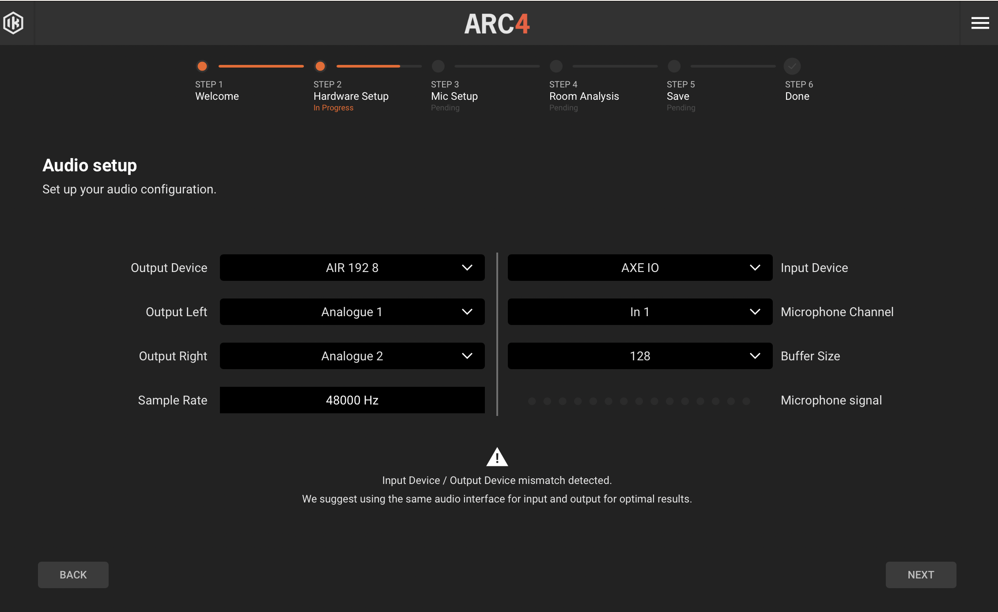998x612 pixels.
Task: Open the Input Device dropdown showing AXE IO
Action: 640,268
